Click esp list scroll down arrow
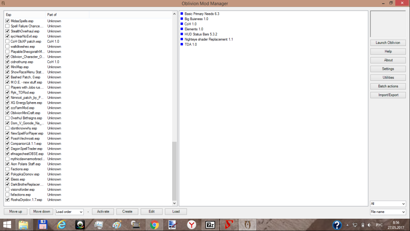 174,203
